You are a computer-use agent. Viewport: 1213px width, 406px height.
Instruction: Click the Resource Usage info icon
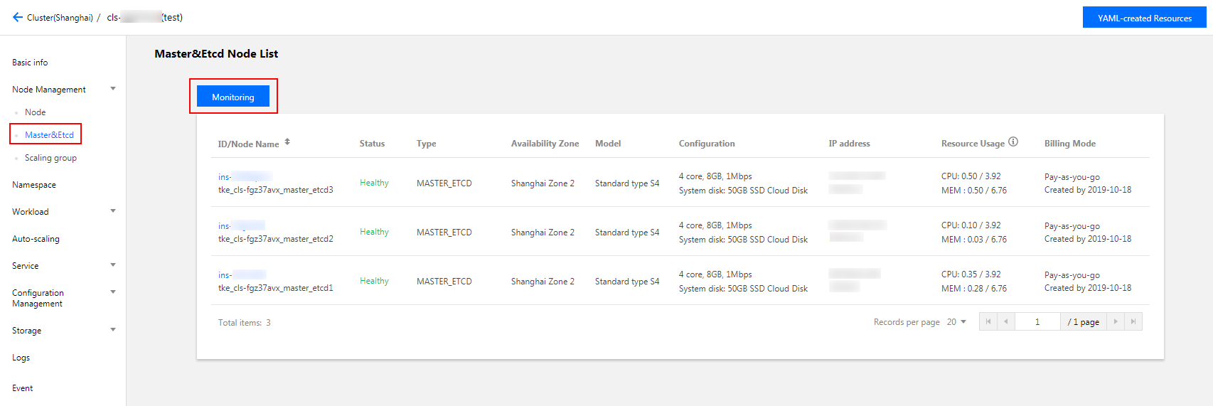[1013, 142]
